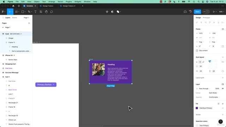Click the align left icon

(197, 22)
